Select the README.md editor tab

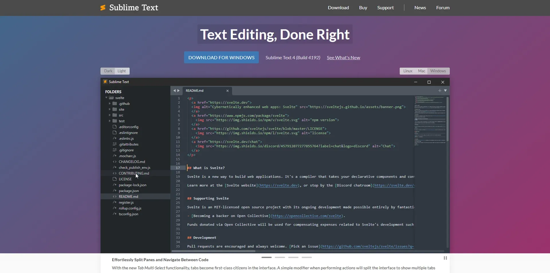[207, 91]
